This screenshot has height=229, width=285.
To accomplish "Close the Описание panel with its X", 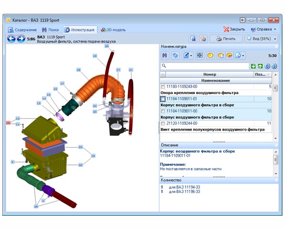I will [276, 145].
